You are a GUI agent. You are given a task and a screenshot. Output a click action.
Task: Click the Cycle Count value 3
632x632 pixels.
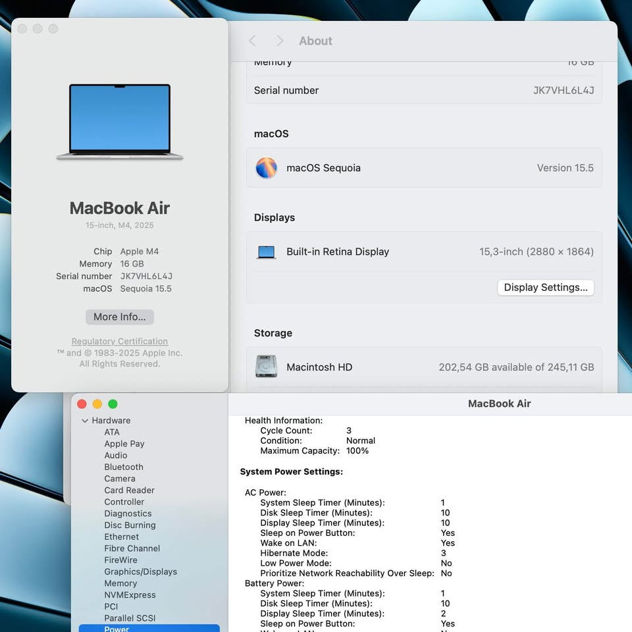[349, 431]
